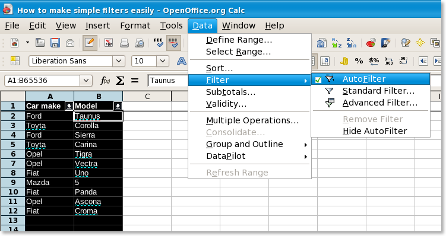Open the Name Box A1:B65536 dropdown
This screenshot has width=446, height=236.
(86, 81)
